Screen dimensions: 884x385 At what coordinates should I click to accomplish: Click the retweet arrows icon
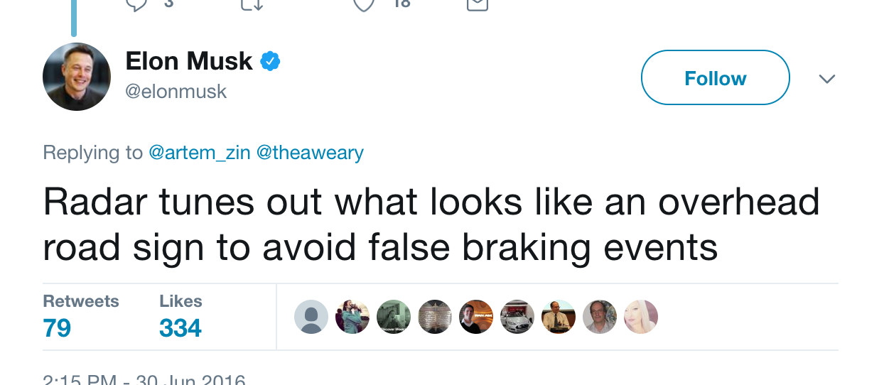coord(252,4)
